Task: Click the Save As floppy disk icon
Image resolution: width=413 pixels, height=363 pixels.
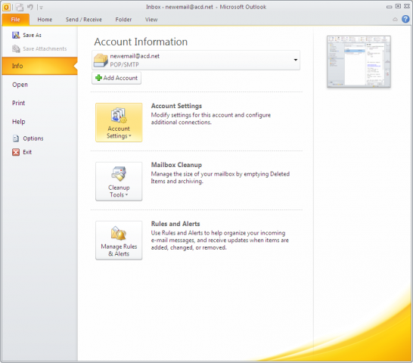Action: (16, 35)
